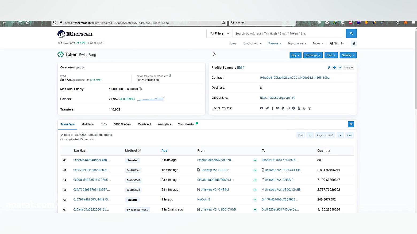Reload the page with the refresh icon
417x234 pixels.
(x=20, y=23)
